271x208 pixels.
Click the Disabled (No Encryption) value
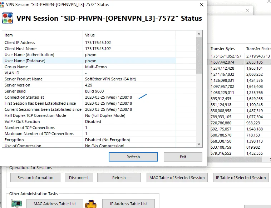[108, 140]
